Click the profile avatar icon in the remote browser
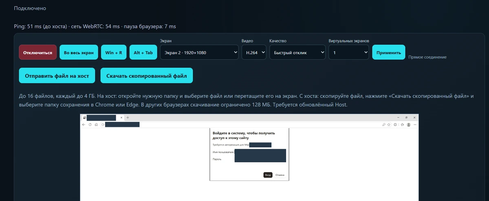This screenshot has width=489, height=201. pos(409,125)
